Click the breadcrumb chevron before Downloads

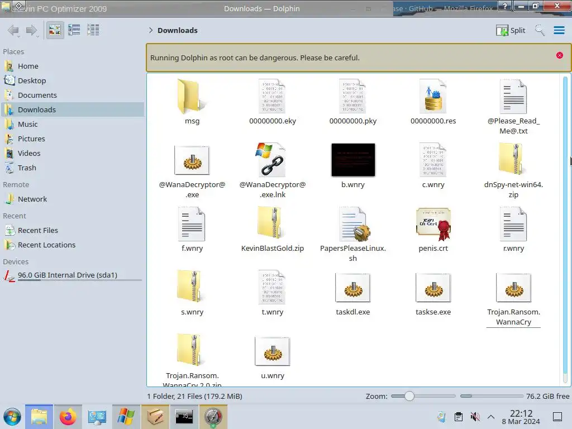[x=151, y=30]
